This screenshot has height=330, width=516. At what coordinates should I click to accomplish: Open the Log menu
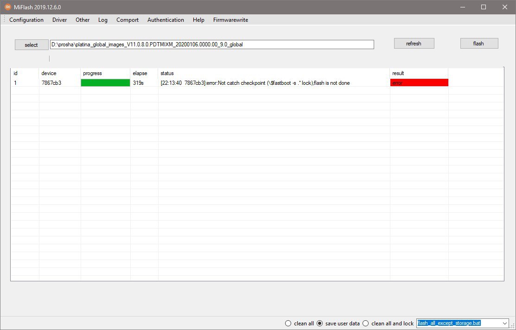(102, 20)
